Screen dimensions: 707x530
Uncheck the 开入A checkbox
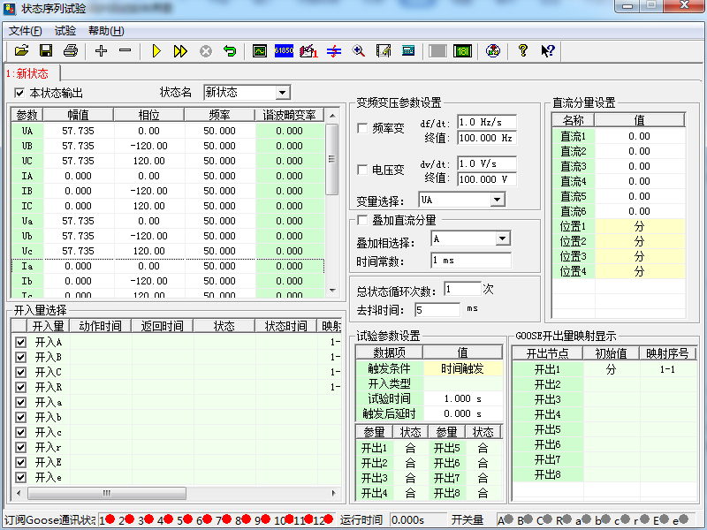20,343
